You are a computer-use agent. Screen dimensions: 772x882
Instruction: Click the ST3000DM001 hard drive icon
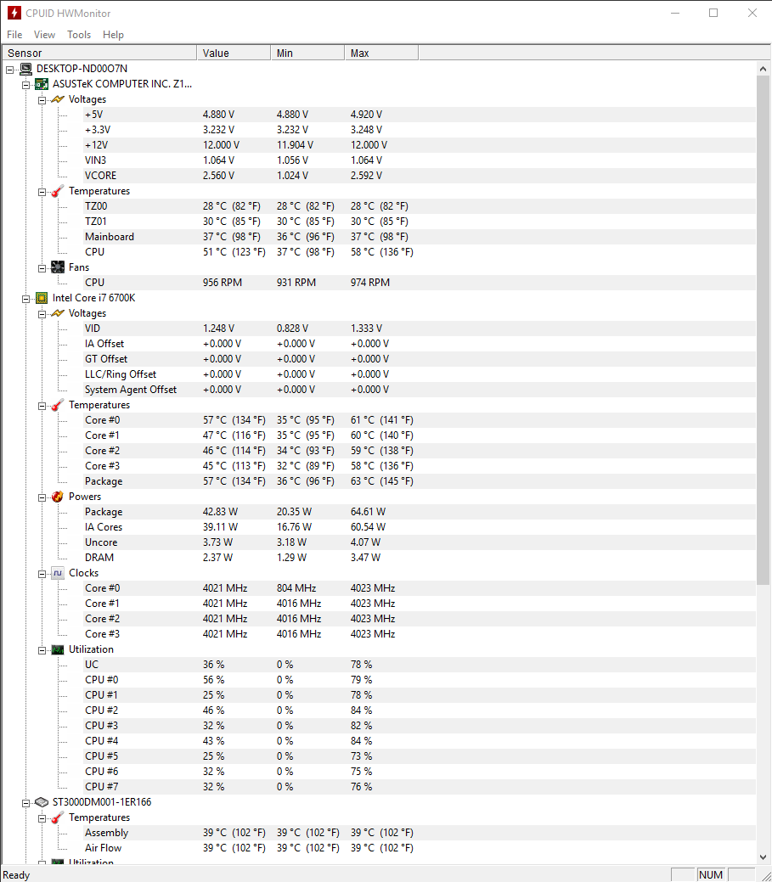[x=42, y=802]
